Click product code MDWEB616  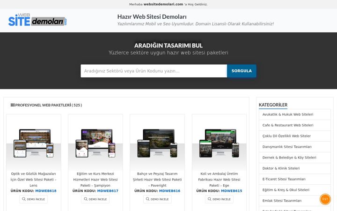(169, 191)
